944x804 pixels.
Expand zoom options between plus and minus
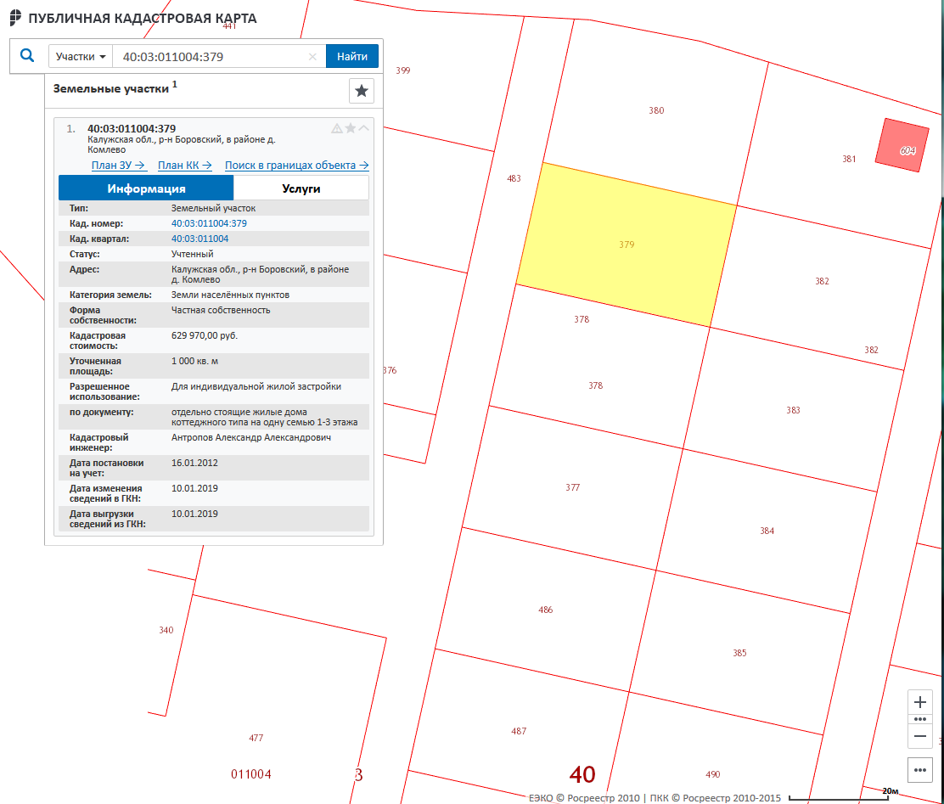pyautogui.click(x=920, y=719)
